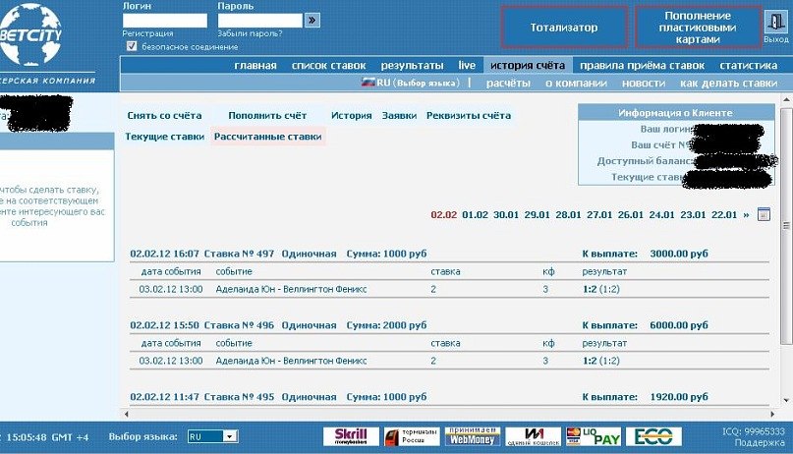The height and width of the screenshot is (454, 793).
Task: Select date 26.01 in history
Action: pyautogui.click(x=631, y=215)
